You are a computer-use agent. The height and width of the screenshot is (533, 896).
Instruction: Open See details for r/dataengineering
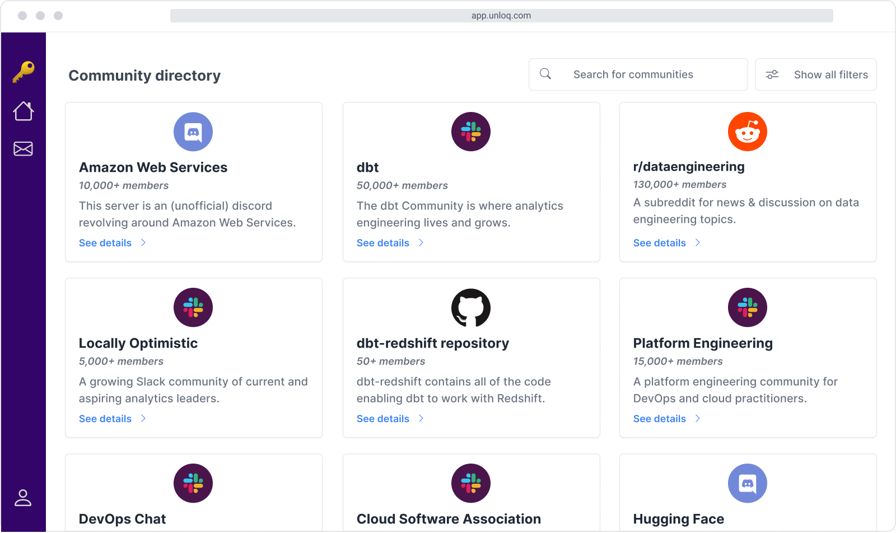[660, 243]
